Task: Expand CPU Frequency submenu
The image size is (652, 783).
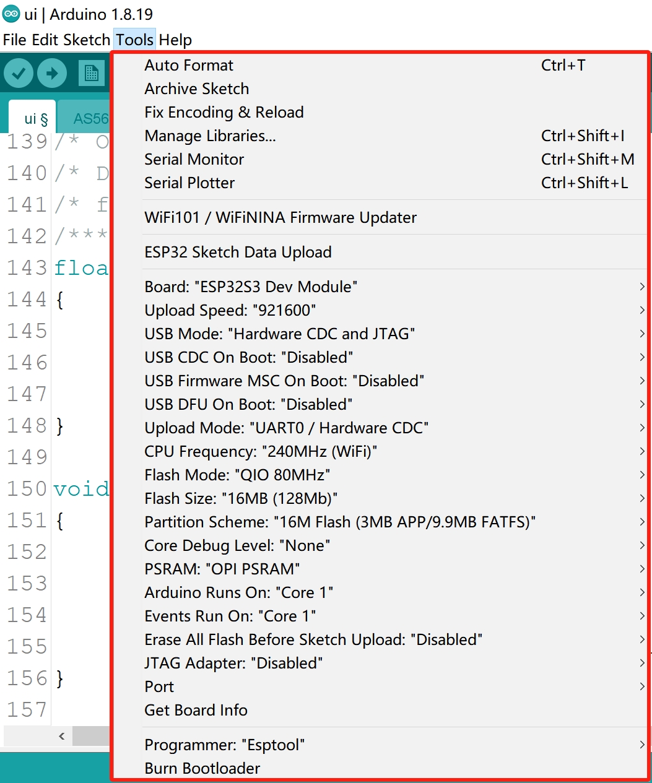Action: point(380,451)
